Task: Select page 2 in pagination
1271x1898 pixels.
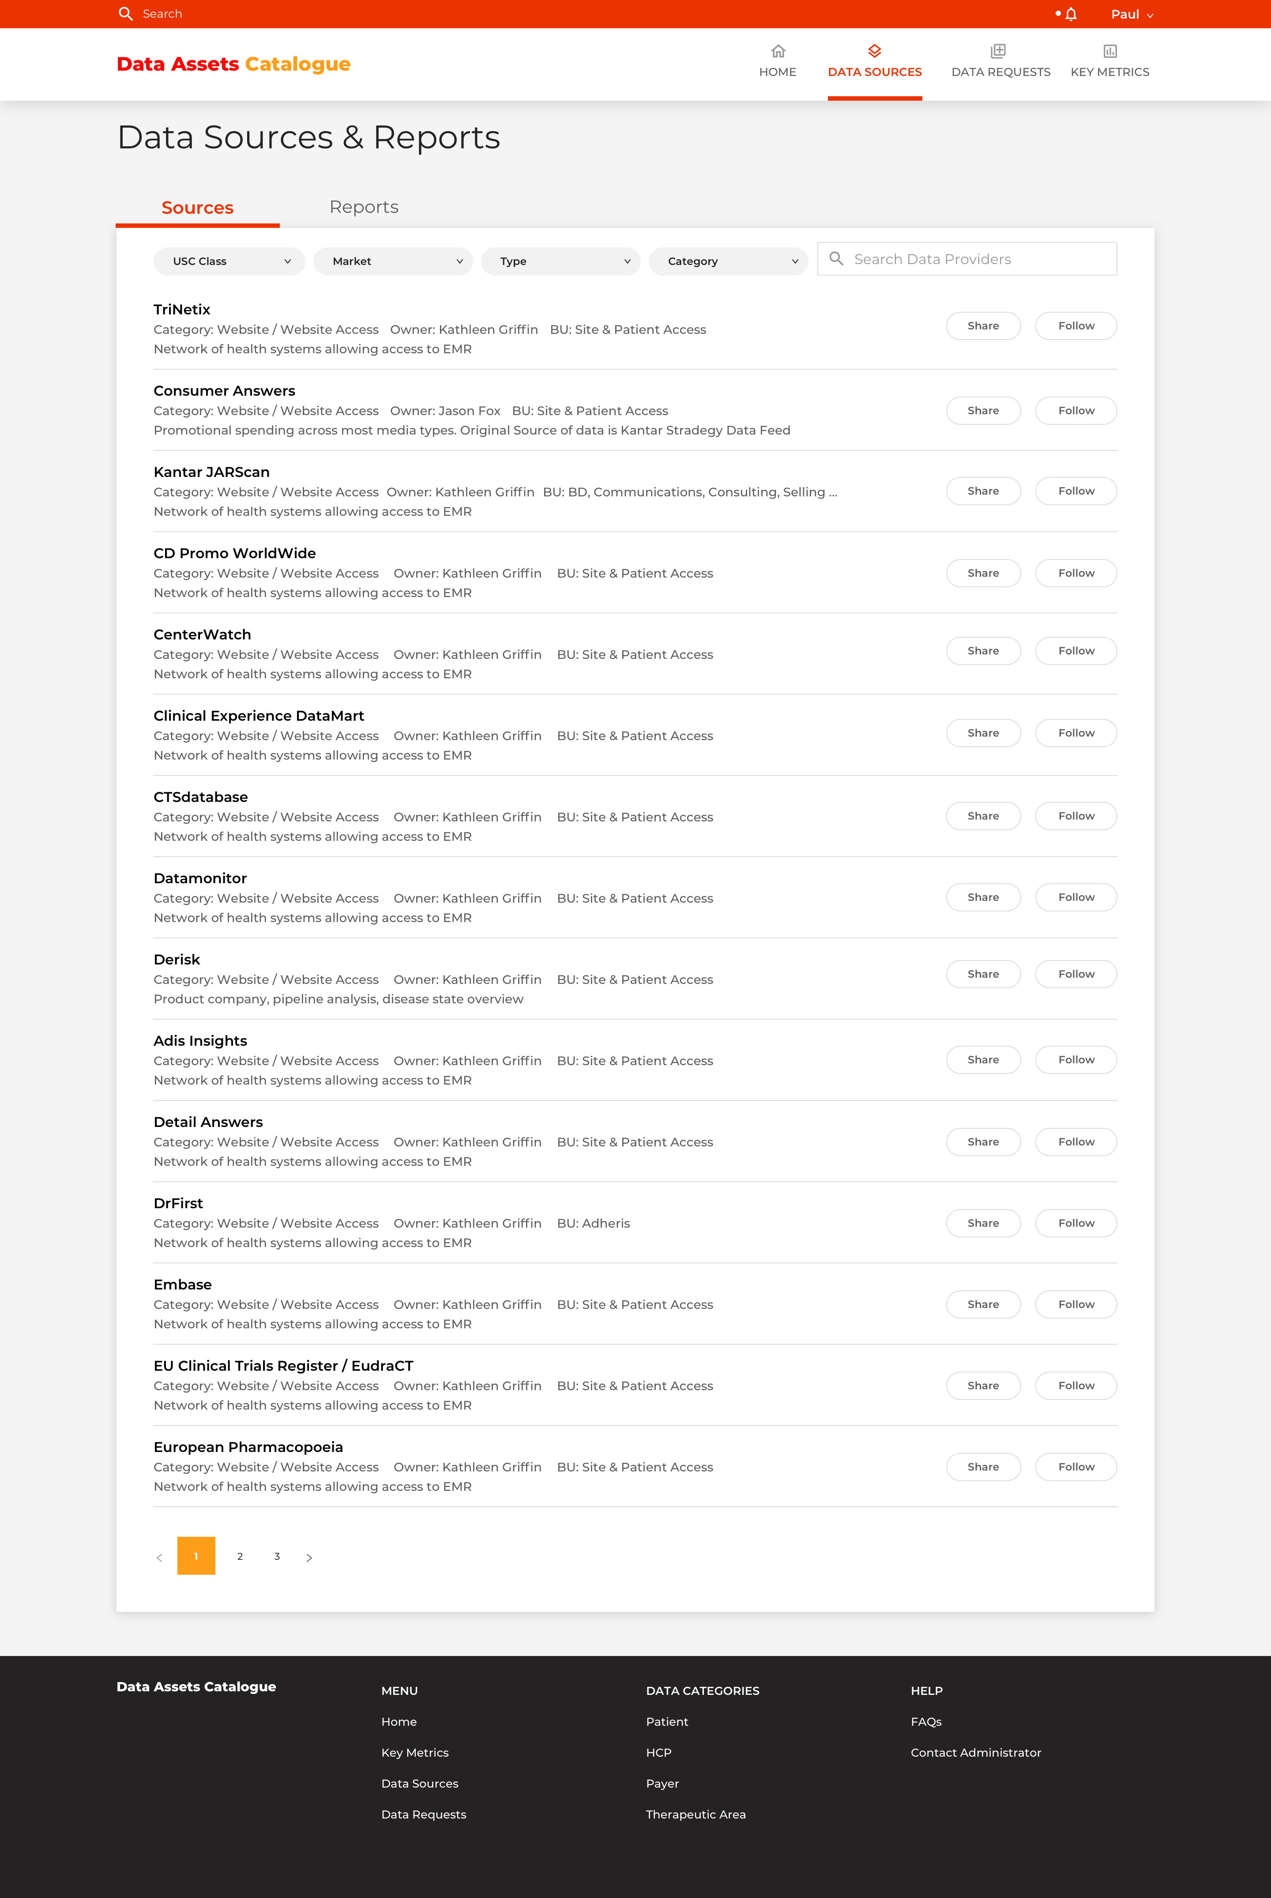Action: point(240,1557)
